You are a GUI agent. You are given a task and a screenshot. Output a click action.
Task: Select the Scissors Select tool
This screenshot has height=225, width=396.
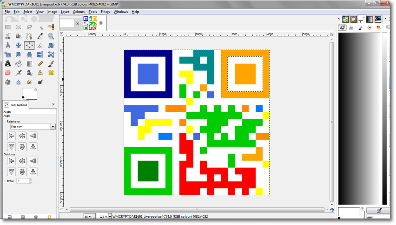pyautogui.click(x=8, y=36)
